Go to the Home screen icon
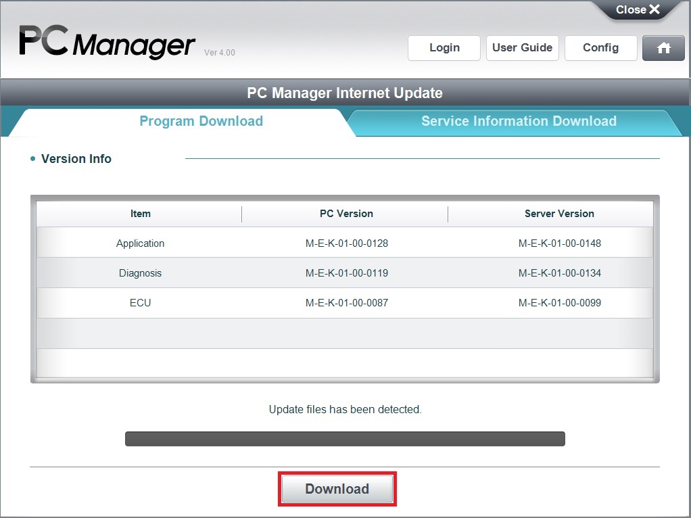Image resolution: width=691 pixels, height=518 pixels. [x=663, y=48]
